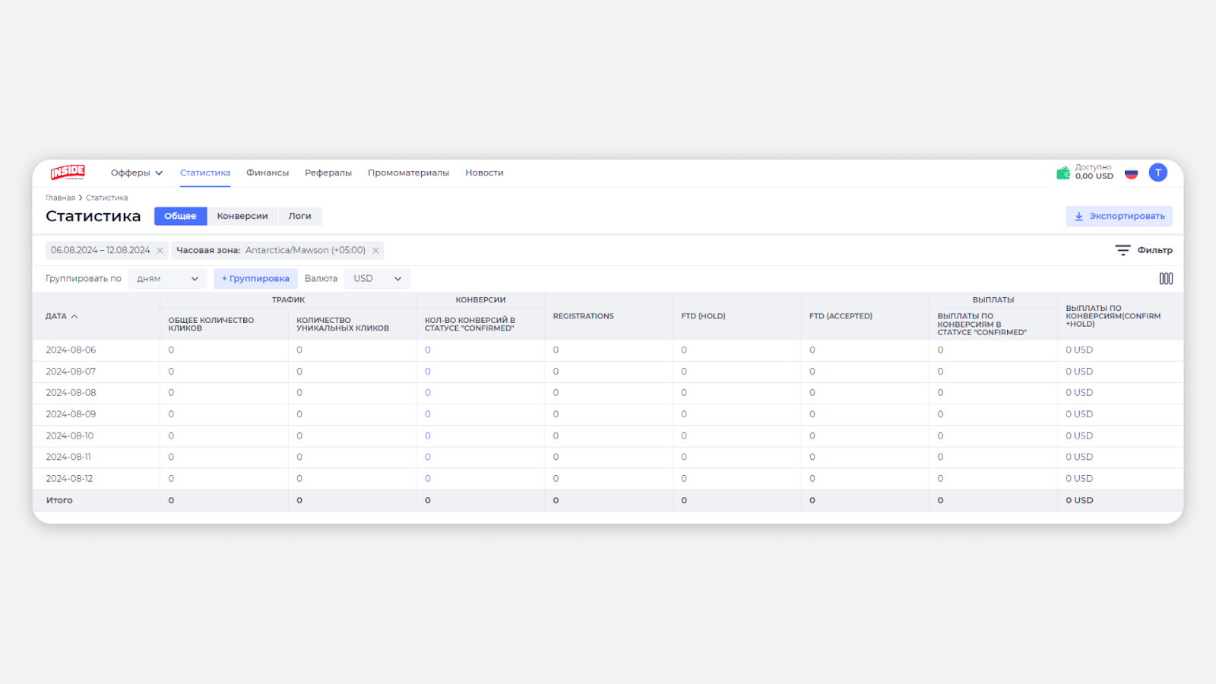Open confirmed conversions link for 2024-08-10
Image resolution: width=1216 pixels, height=684 pixels.
point(428,436)
